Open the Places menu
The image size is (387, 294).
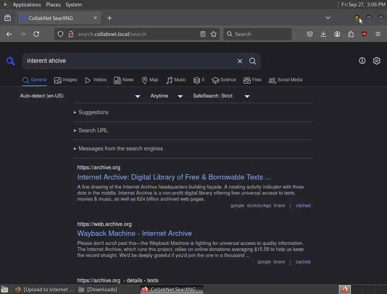point(53,5)
